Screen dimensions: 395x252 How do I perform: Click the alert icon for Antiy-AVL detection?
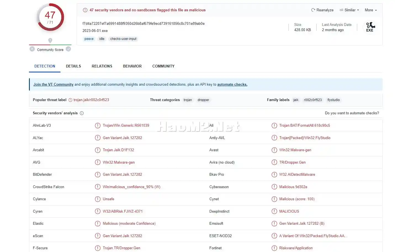[x=274, y=138]
